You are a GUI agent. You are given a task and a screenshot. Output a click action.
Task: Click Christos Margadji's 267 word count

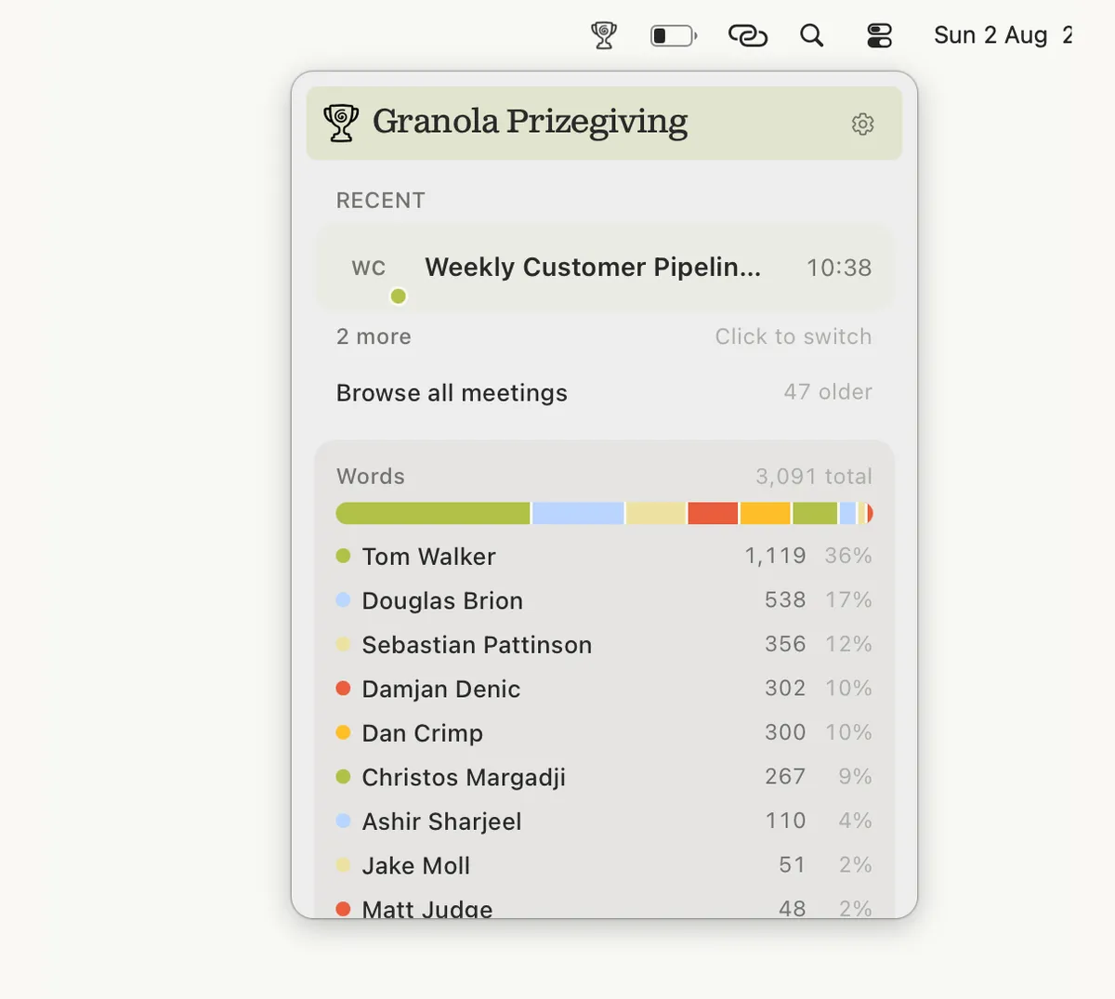tap(785, 776)
